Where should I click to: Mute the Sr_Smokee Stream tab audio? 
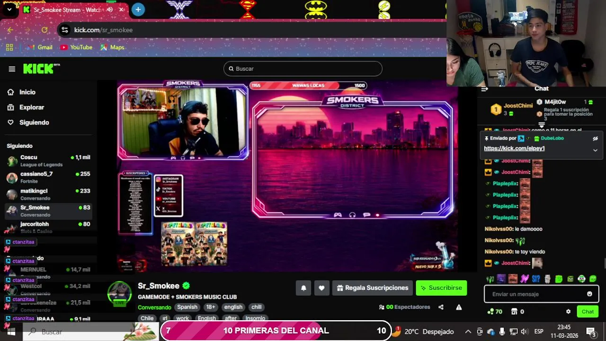[110, 9]
